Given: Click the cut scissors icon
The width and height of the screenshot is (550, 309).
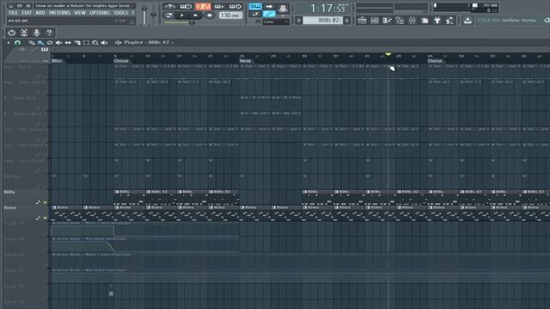Looking at the screenshot, I should (x=24, y=33).
